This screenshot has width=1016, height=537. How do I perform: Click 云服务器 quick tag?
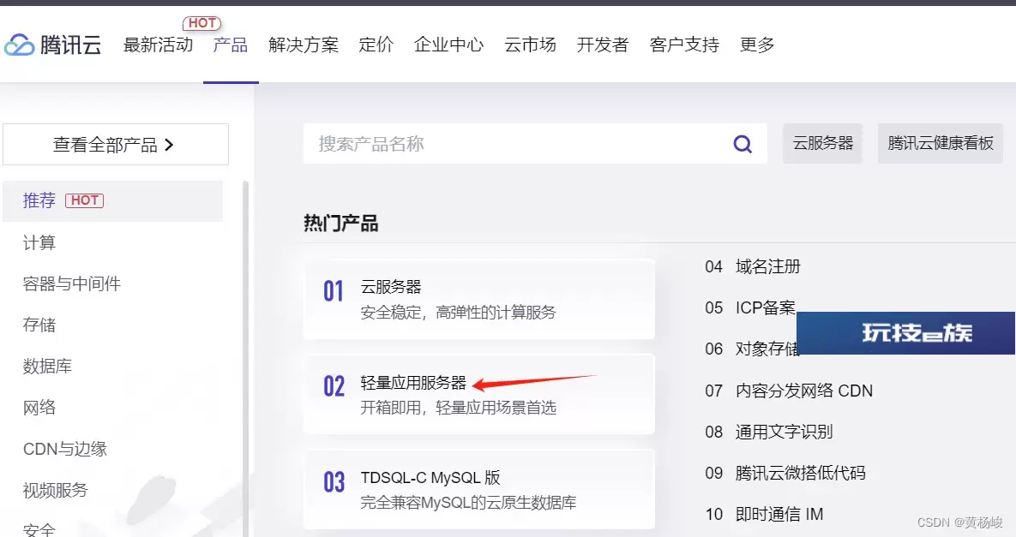point(822,143)
